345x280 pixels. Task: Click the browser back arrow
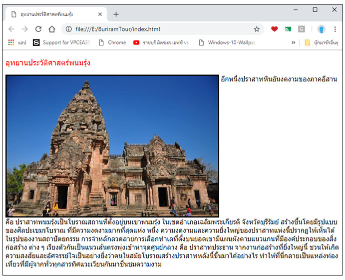pyautogui.click(x=11, y=29)
